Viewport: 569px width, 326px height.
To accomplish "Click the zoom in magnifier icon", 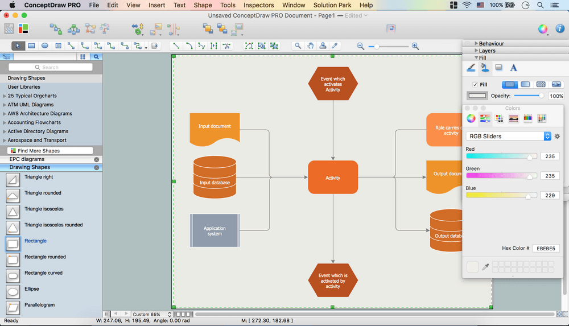I will pyautogui.click(x=415, y=46).
